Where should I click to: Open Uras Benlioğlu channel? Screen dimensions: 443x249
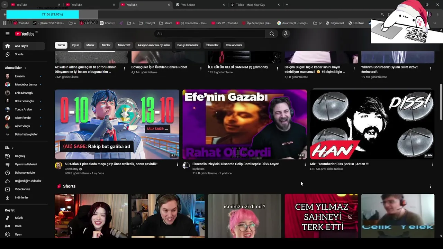point(24,101)
